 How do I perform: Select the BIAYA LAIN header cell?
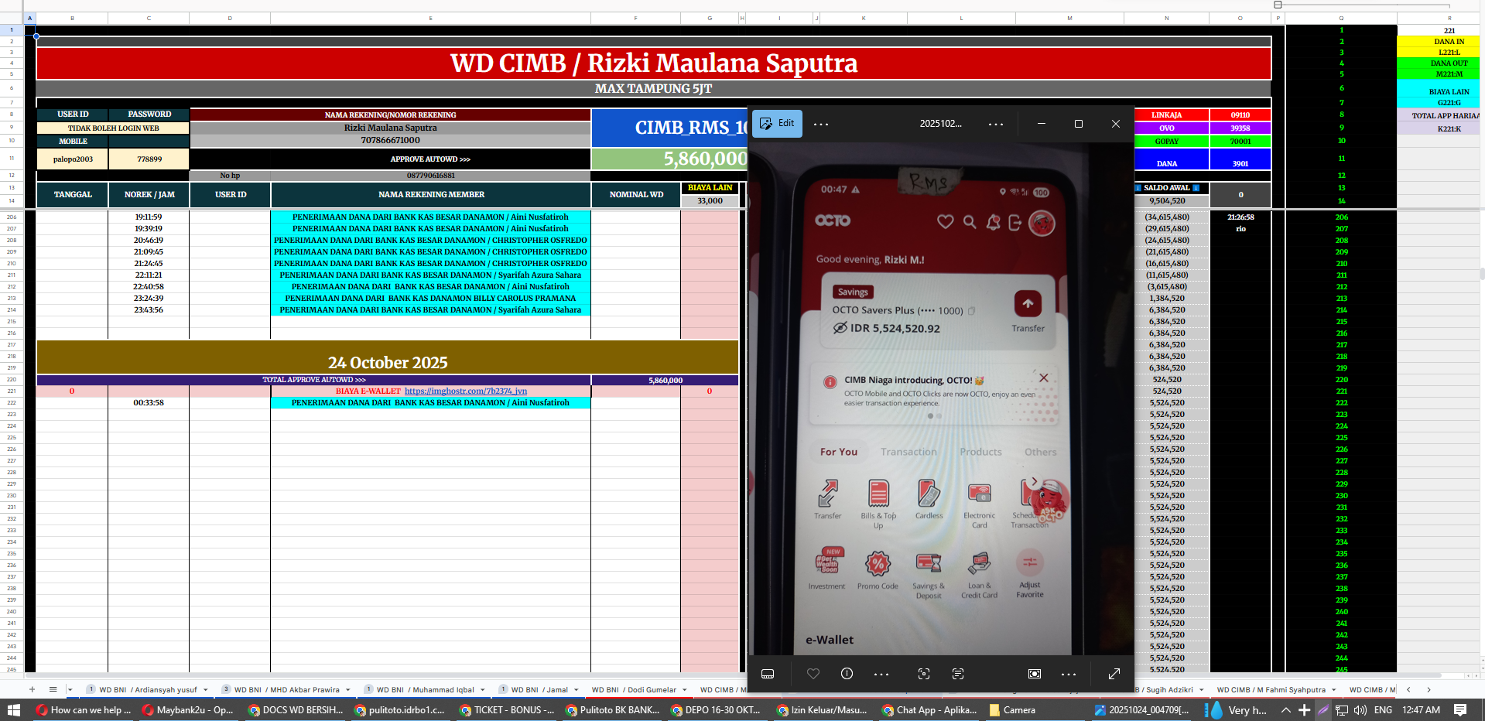(x=710, y=188)
